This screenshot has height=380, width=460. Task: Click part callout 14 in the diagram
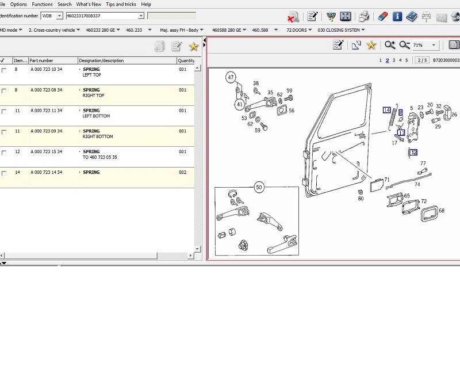coord(387,110)
